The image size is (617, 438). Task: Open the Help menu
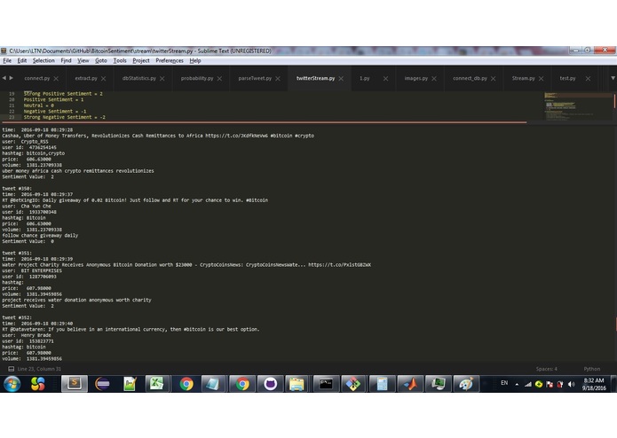click(194, 60)
